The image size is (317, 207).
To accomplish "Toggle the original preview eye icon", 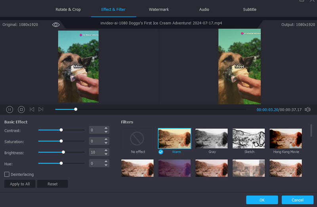I will 56,25.
